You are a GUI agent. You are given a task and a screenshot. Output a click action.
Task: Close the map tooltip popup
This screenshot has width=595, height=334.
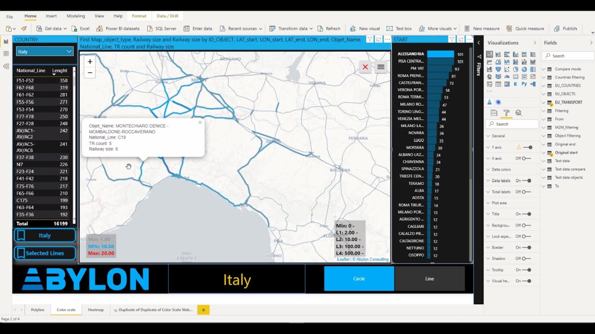[200, 122]
